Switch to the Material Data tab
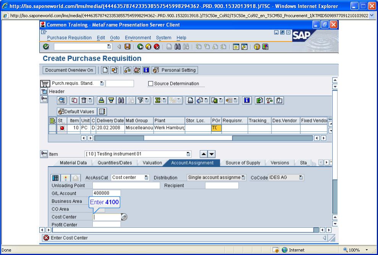This screenshot has width=378, height=255. click(73, 163)
